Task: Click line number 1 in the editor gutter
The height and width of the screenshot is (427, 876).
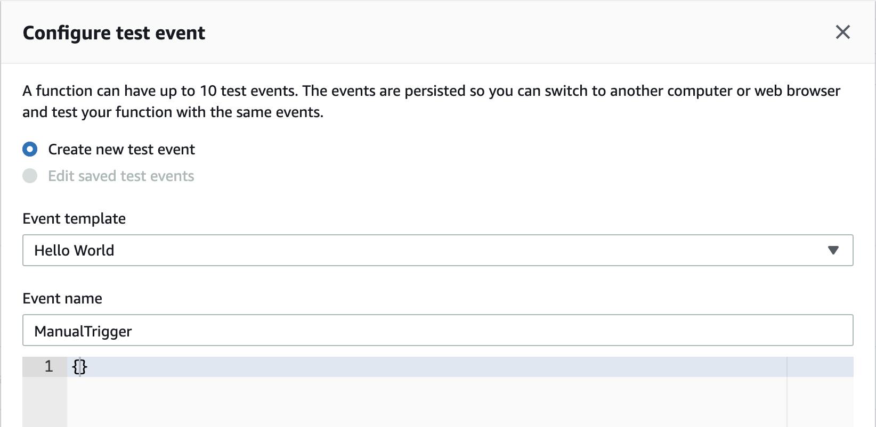Action: pyautogui.click(x=48, y=366)
